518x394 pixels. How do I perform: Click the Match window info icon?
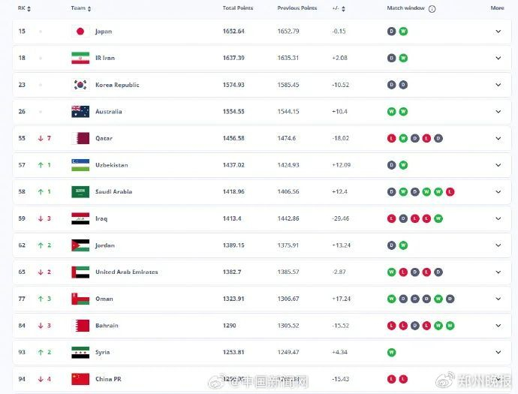pyautogui.click(x=432, y=9)
